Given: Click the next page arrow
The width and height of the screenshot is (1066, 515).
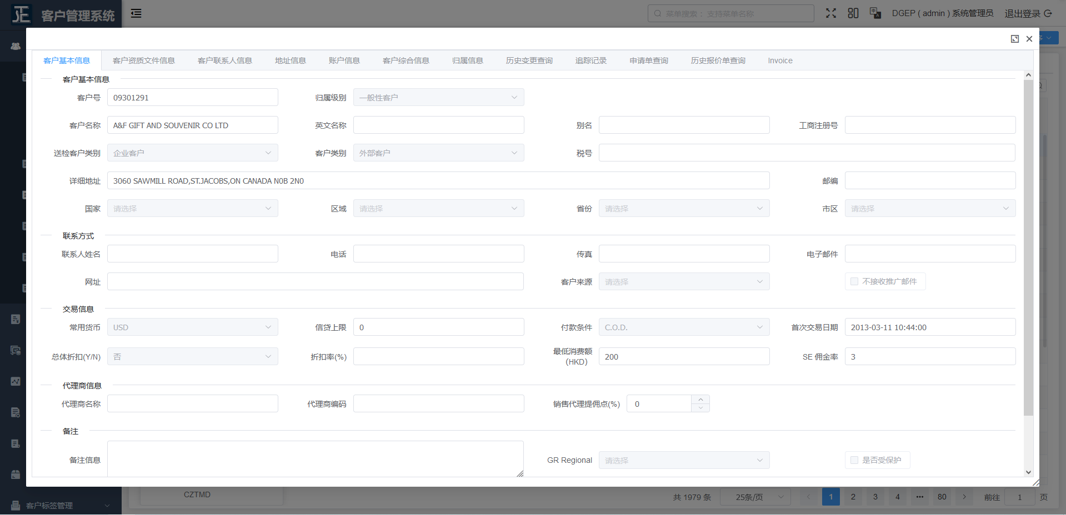Looking at the screenshot, I should pyautogui.click(x=964, y=497).
